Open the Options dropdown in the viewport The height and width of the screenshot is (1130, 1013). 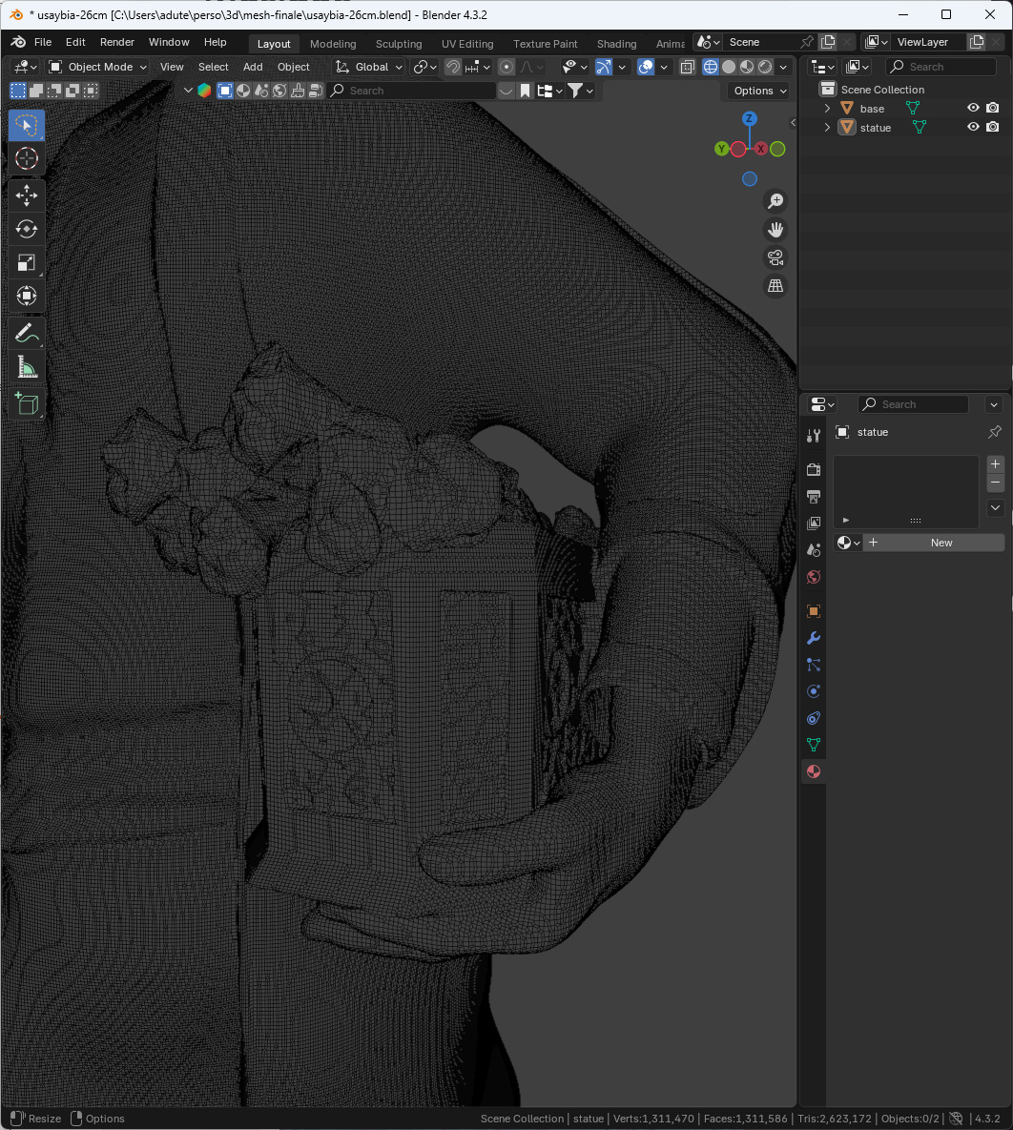point(760,91)
